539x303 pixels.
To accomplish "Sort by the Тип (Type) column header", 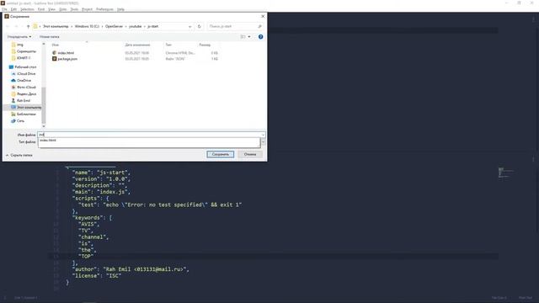I will [x=168, y=45].
